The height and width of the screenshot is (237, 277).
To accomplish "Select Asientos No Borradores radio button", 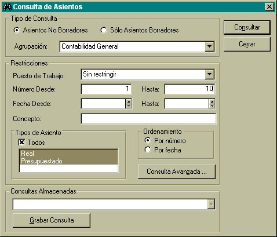I will tap(17, 30).
